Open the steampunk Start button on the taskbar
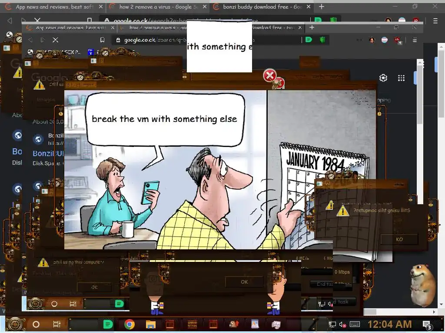The height and width of the screenshot is (333, 445). coord(15,324)
